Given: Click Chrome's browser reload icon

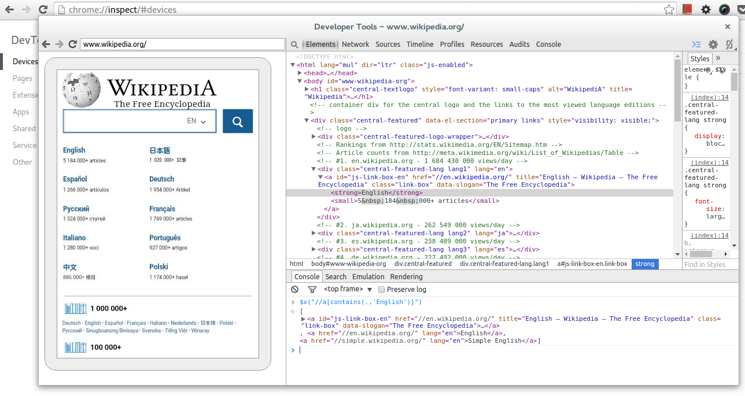Looking at the screenshot, I should (x=43, y=9).
